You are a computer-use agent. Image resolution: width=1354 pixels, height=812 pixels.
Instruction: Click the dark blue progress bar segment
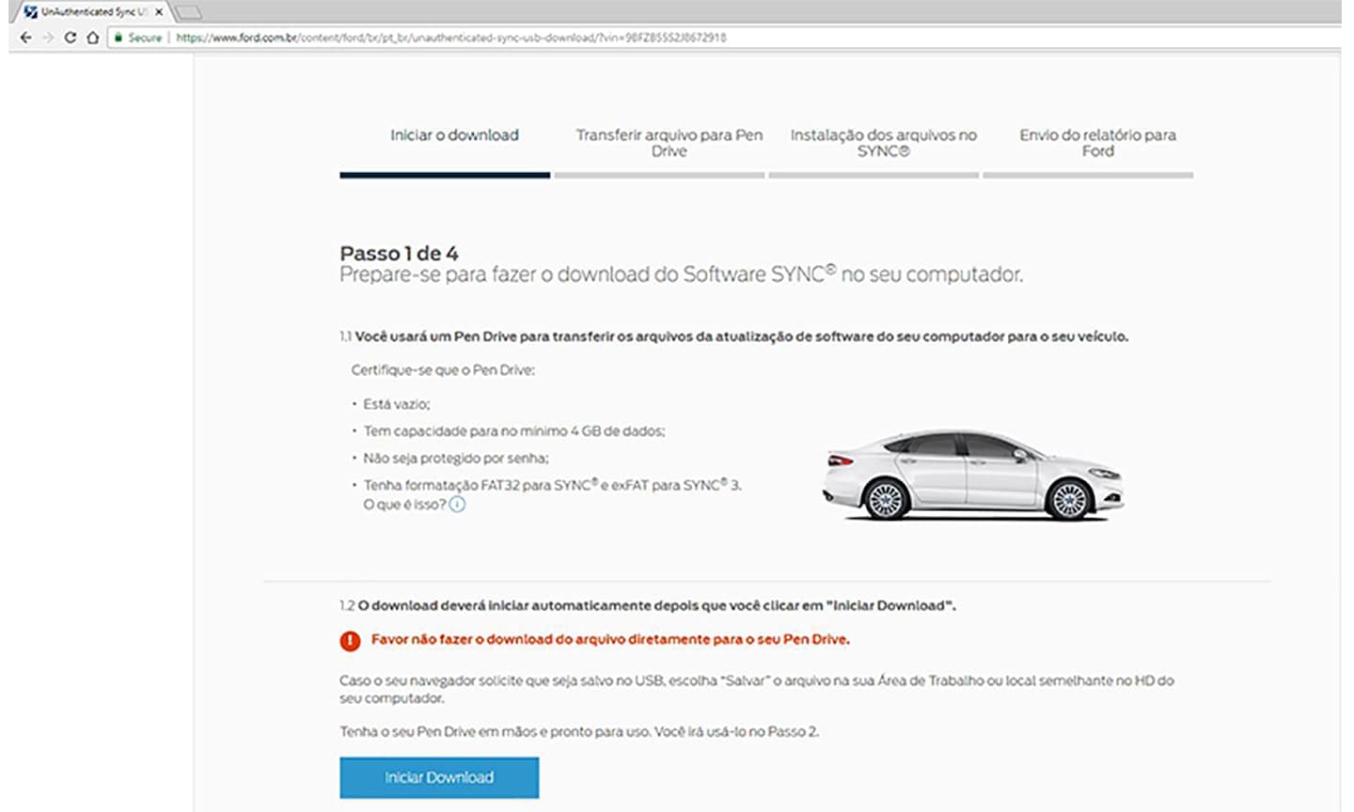pyautogui.click(x=445, y=175)
